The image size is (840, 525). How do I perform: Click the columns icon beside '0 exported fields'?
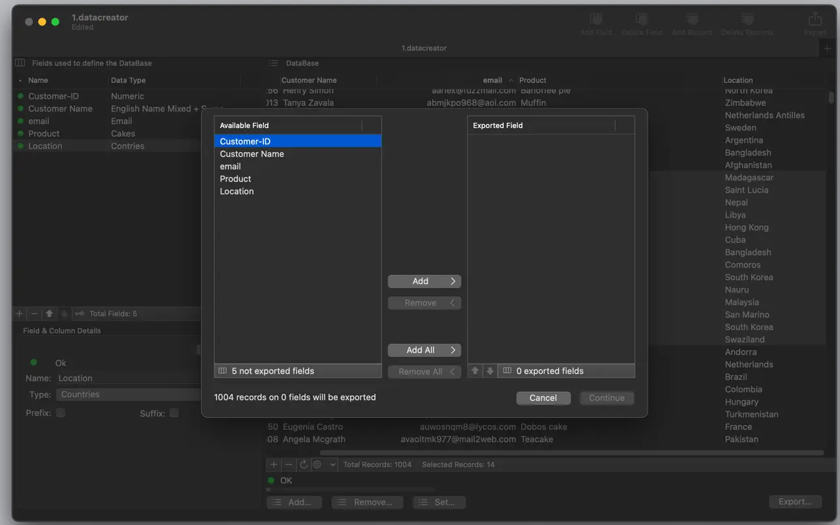(508, 371)
